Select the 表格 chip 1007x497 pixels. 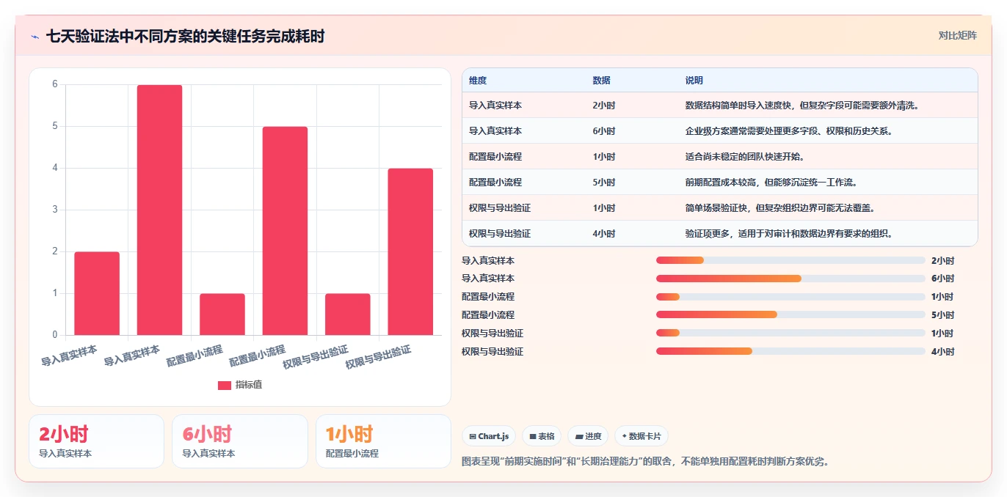542,436
